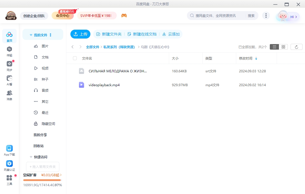Select the checkbox for videoplayback.mp4
Viewport: 305px width, 194px height.
coord(74,85)
